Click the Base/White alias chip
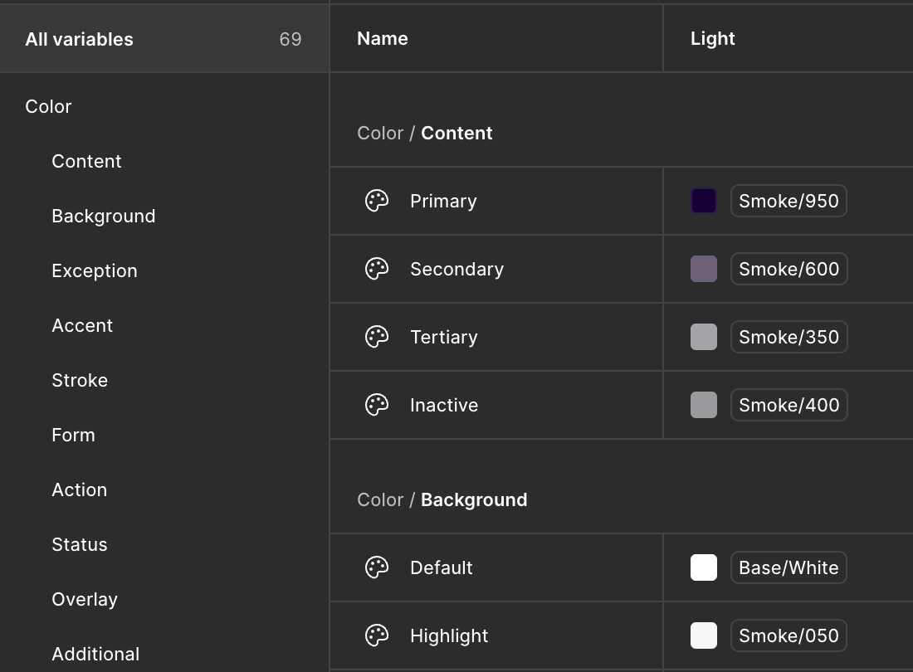Image resolution: width=913 pixels, height=672 pixels. pyautogui.click(x=788, y=567)
